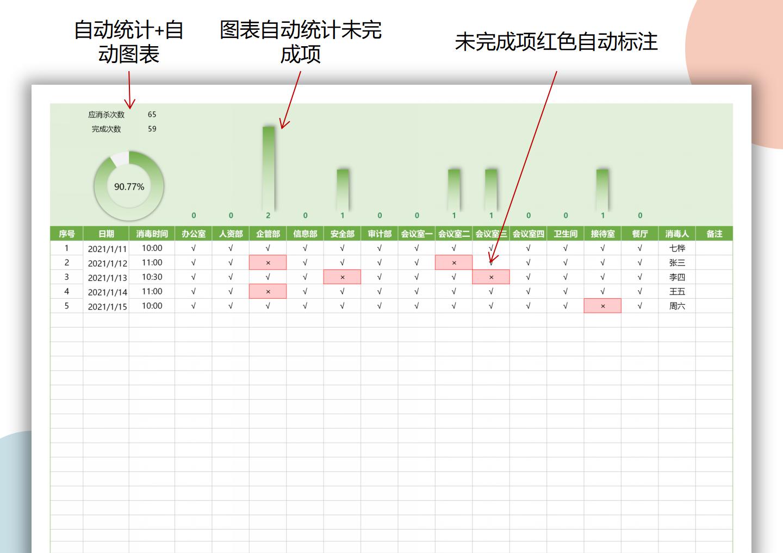
Task: Click the red × in 会议室二 on 2021/1/12
Action: coord(453,262)
